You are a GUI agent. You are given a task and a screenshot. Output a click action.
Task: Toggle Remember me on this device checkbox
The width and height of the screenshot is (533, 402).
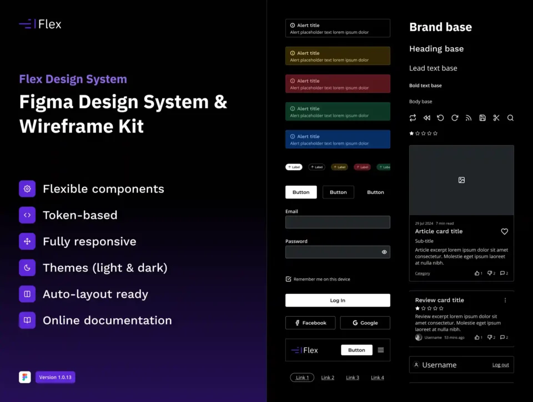[288, 279]
